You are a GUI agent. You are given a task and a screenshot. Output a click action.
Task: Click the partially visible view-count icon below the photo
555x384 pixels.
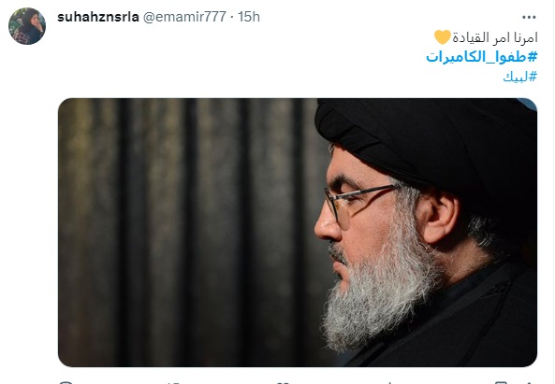(390, 382)
